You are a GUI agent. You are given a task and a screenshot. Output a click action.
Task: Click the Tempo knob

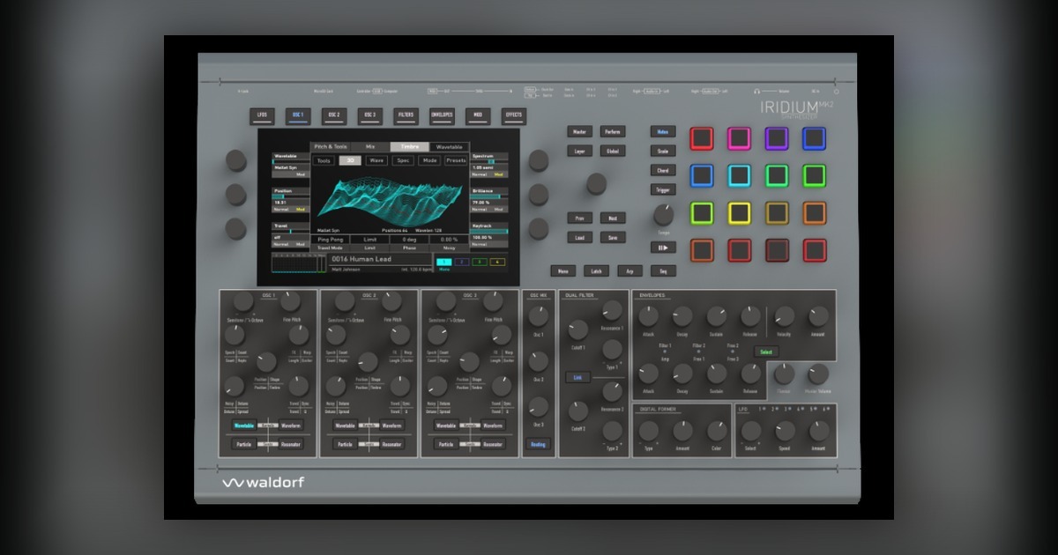[663, 214]
